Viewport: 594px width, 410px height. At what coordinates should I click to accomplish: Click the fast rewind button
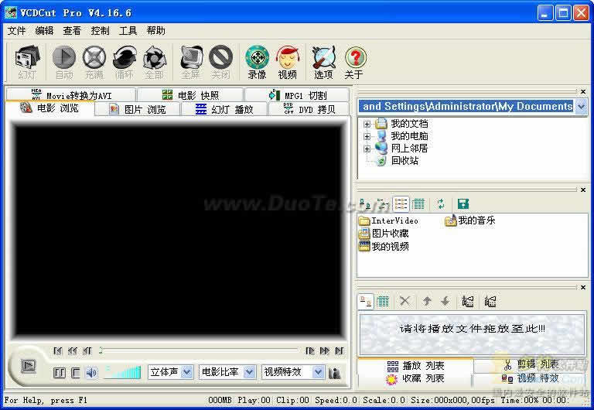point(73,351)
